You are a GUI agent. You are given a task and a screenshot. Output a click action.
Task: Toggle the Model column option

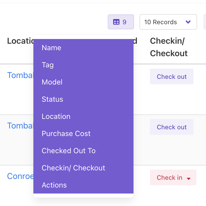[52, 82]
